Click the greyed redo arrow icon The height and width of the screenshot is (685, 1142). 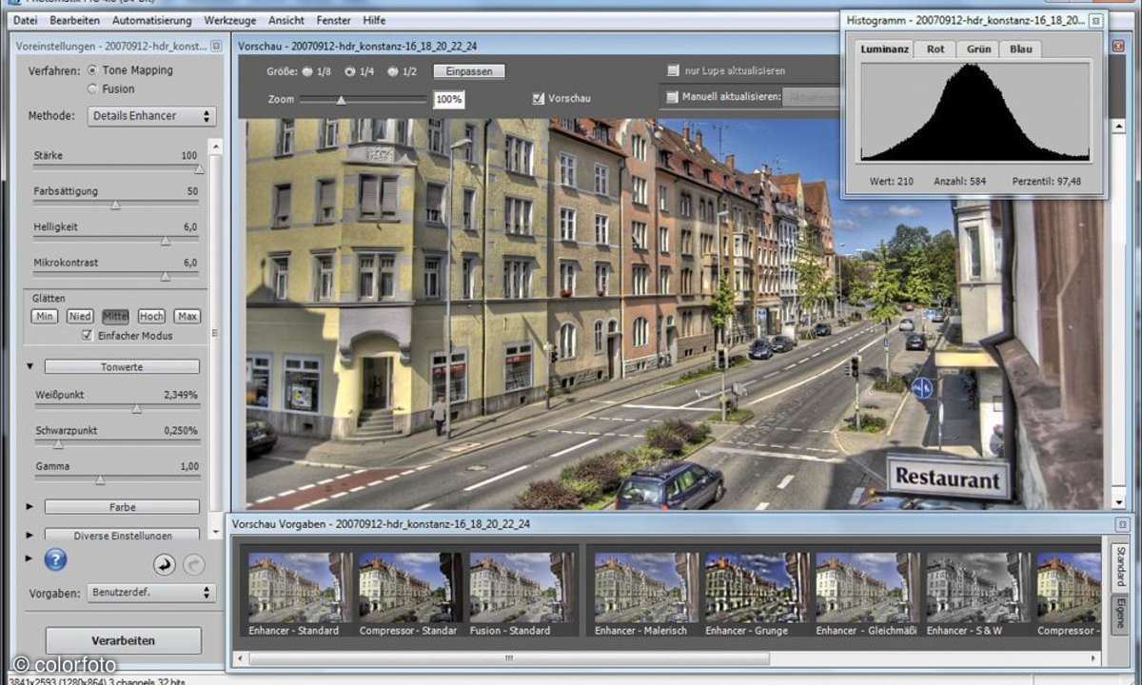pos(194,565)
